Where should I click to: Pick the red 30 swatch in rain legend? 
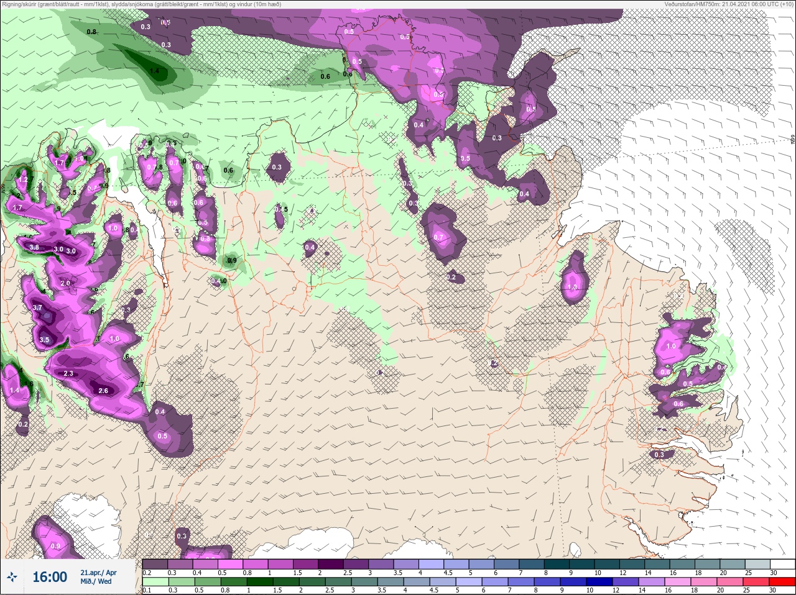pos(784,582)
